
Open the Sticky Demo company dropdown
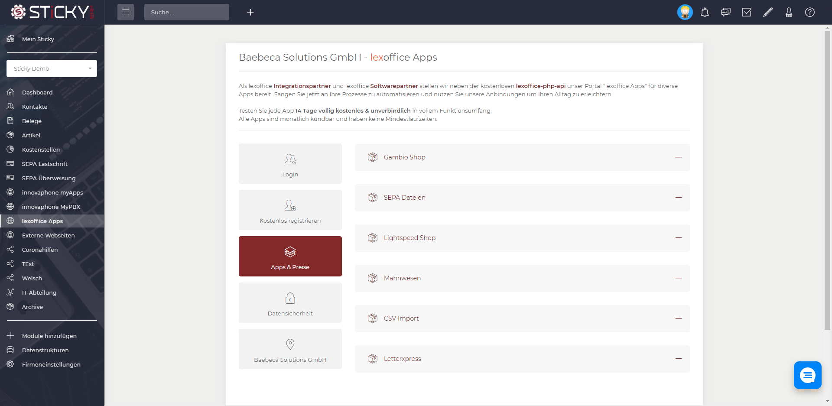(52, 68)
